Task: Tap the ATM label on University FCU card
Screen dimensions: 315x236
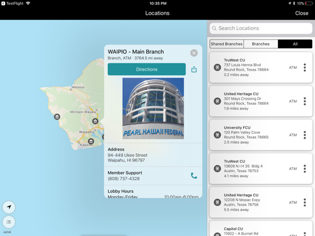Action: point(293,135)
